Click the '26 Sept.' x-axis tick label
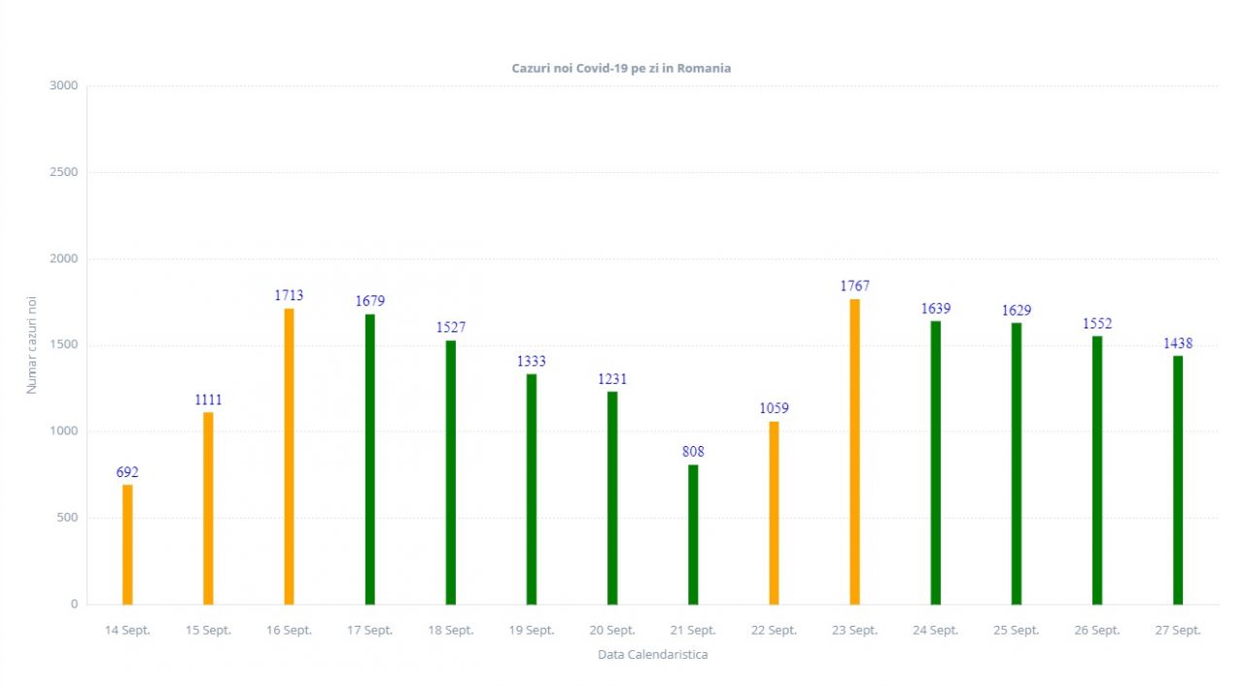Screen dimensions: 1244x686 click(1097, 630)
